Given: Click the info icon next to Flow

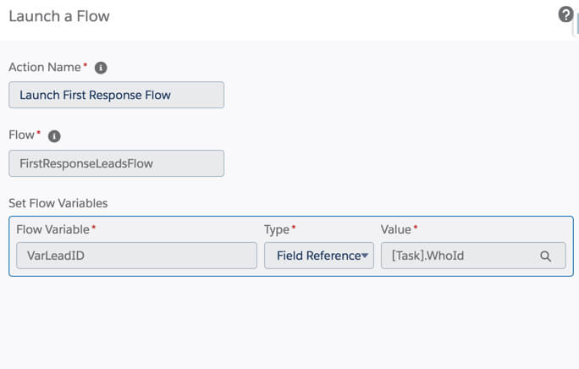Looking at the screenshot, I should pos(54,136).
